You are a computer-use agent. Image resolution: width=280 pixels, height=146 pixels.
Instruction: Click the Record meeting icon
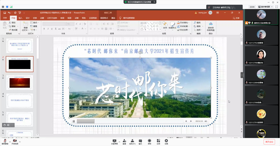click(x=149, y=140)
